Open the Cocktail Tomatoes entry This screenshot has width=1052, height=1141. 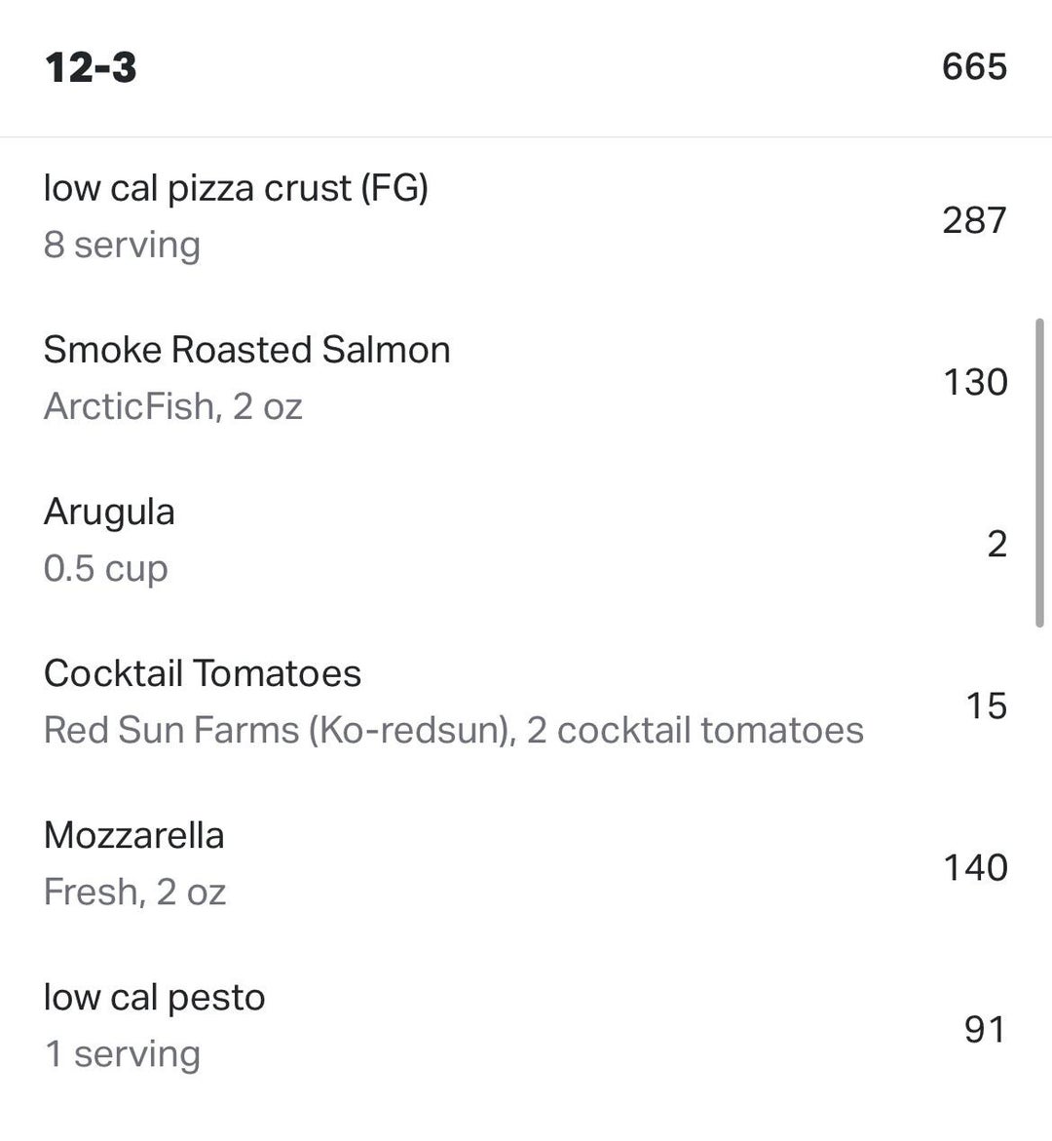(x=202, y=673)
